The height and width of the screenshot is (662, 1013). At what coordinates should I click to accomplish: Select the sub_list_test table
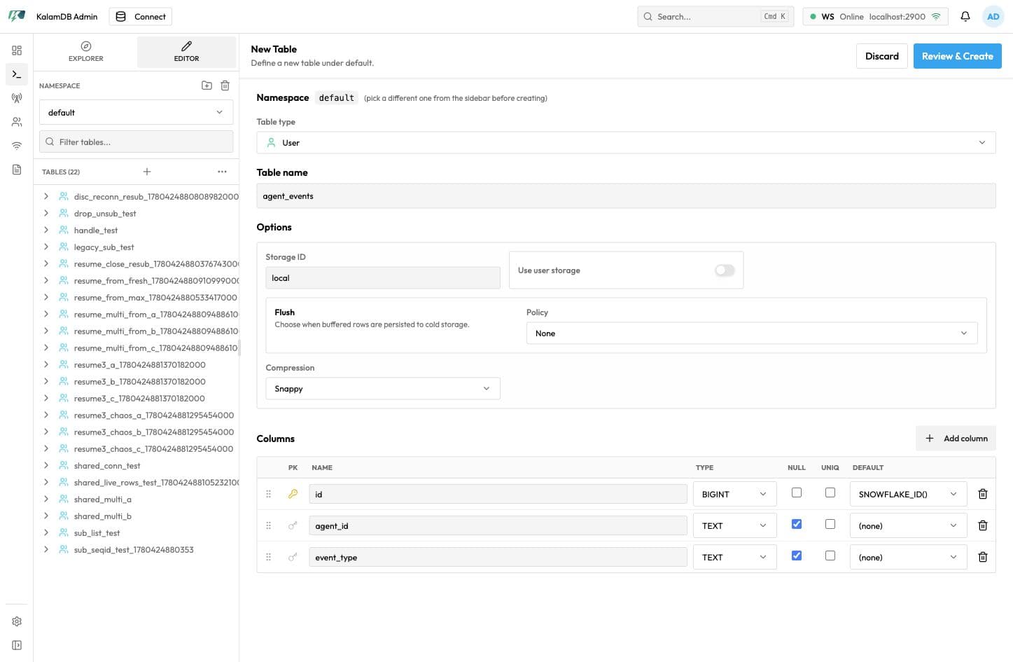pos(97,533)
